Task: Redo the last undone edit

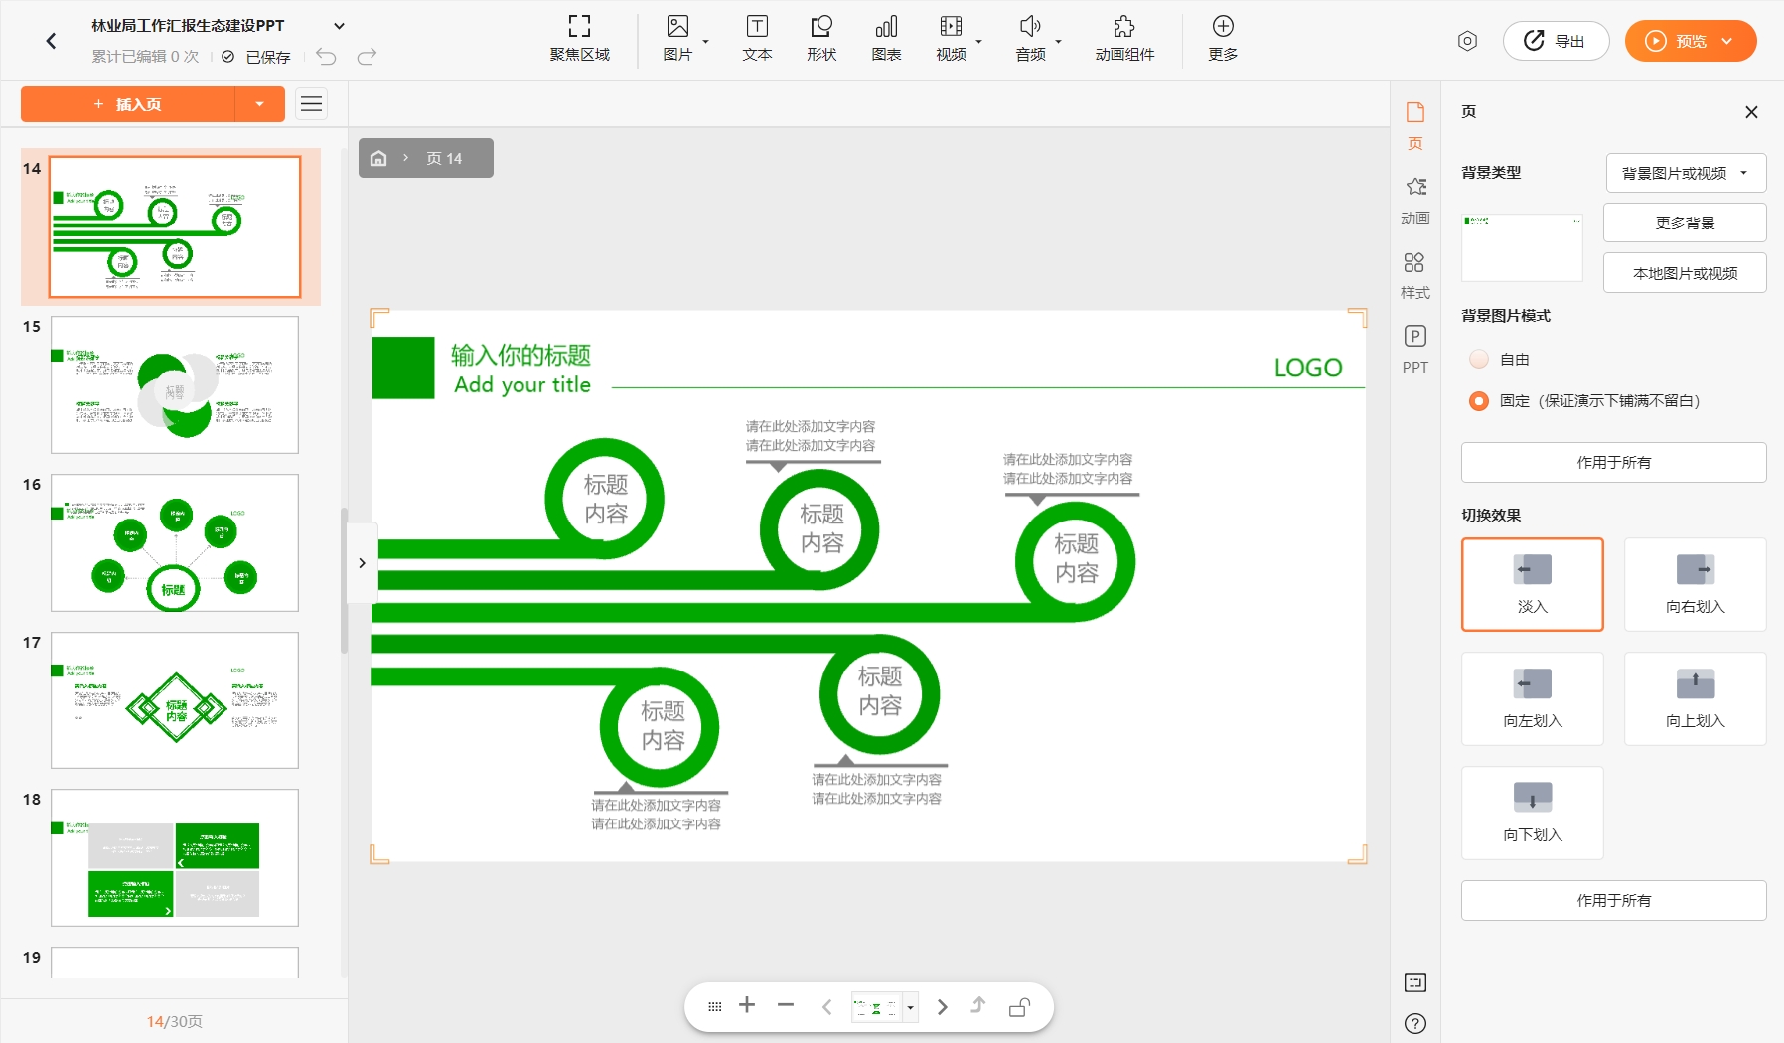Action: [x=367, y=57]
